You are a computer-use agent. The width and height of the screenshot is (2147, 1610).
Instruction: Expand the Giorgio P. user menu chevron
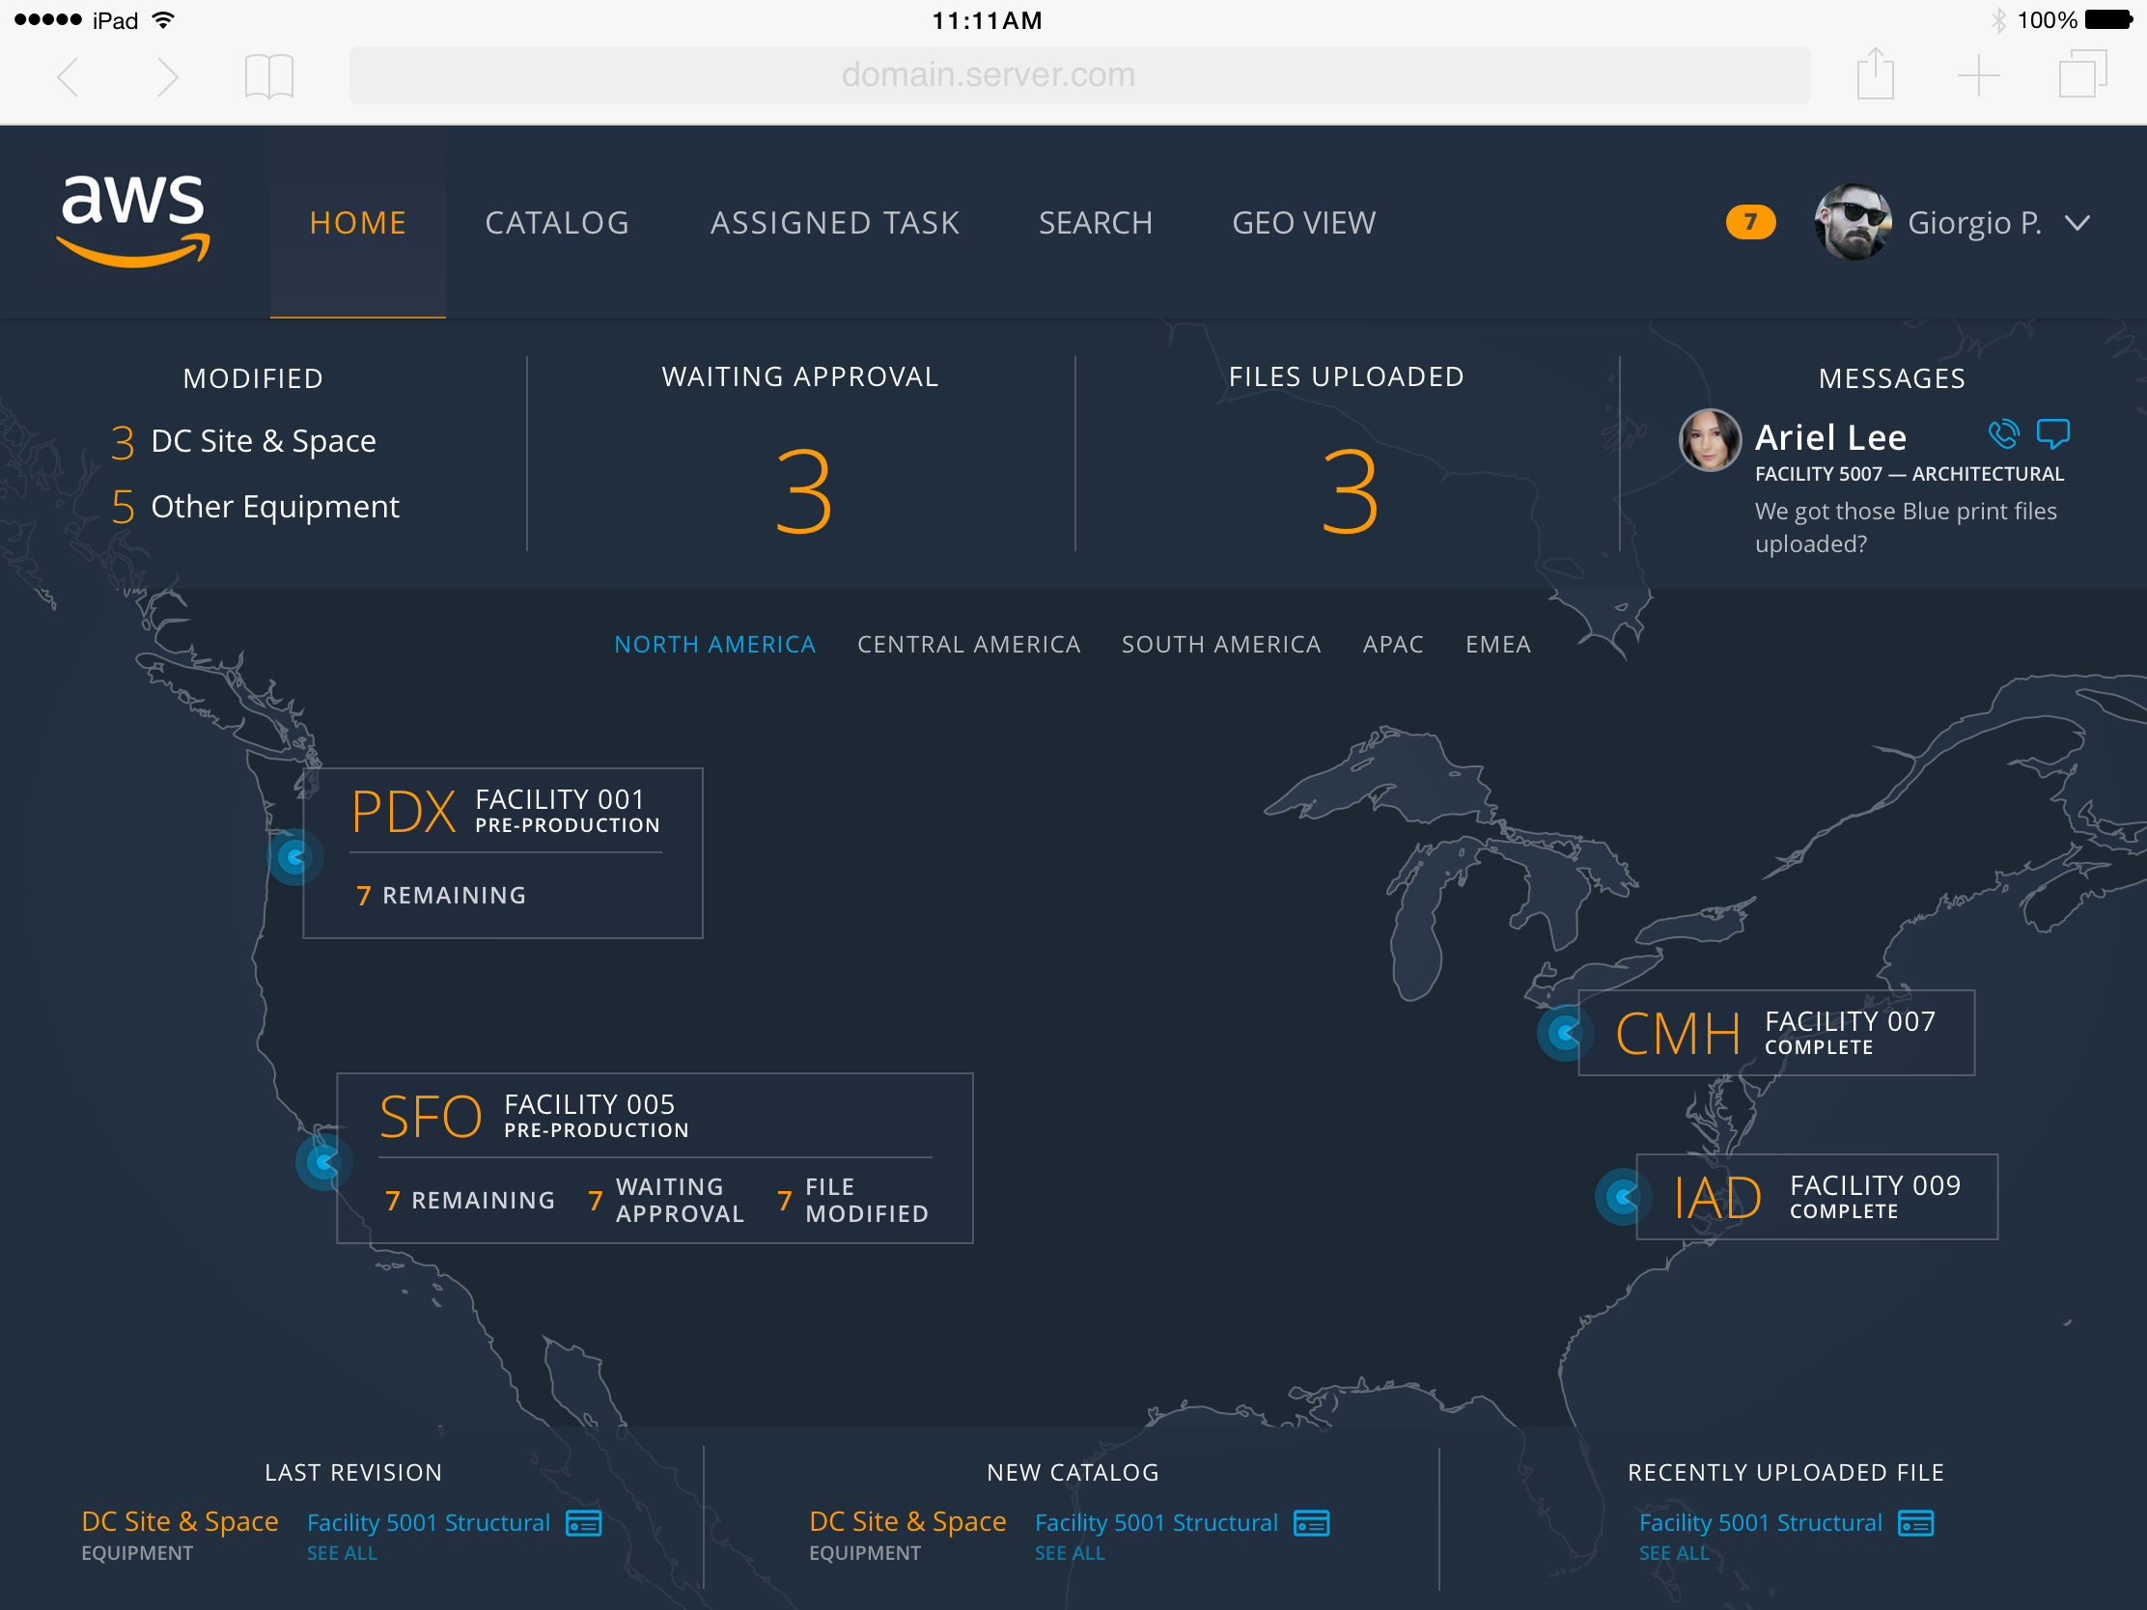tap(2077, 223)
